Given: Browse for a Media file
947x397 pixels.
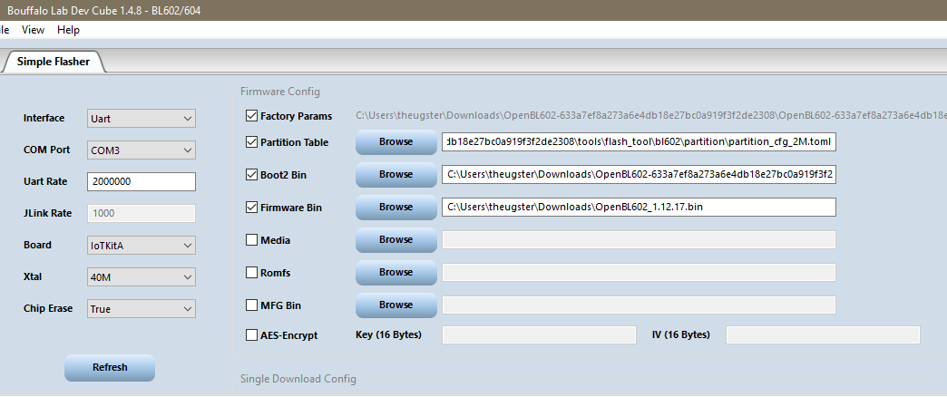Looking at the screenshot, I should [x=395, y=239].
